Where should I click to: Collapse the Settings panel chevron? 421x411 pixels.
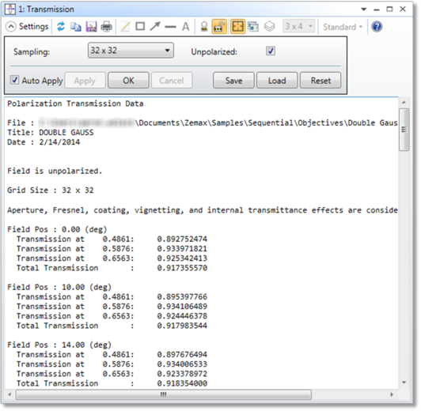[x=11, y=27]
